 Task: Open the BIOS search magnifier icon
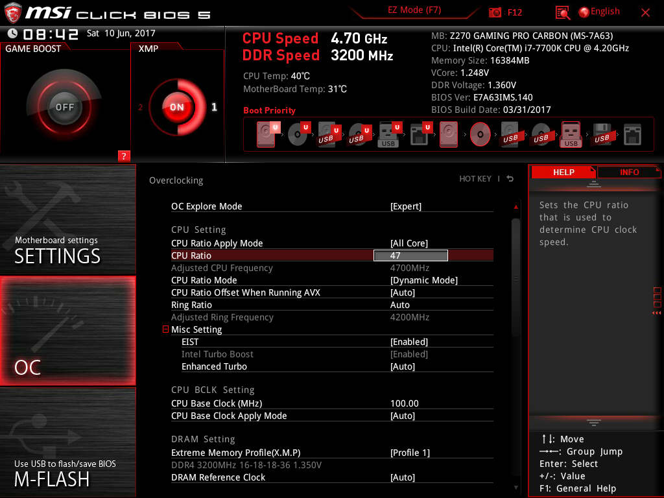point(563,13)
